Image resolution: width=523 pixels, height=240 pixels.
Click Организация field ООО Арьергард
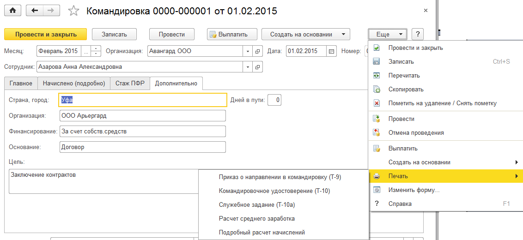click(143, 116)
